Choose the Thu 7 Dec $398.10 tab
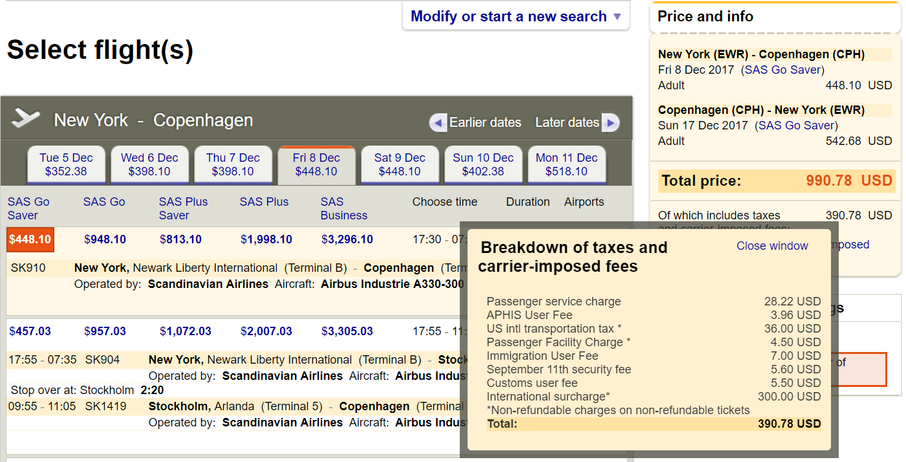Screen dimensions: 906x462 pos(233,165)
